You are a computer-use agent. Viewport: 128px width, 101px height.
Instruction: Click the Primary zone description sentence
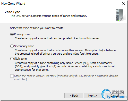point(57,38)
